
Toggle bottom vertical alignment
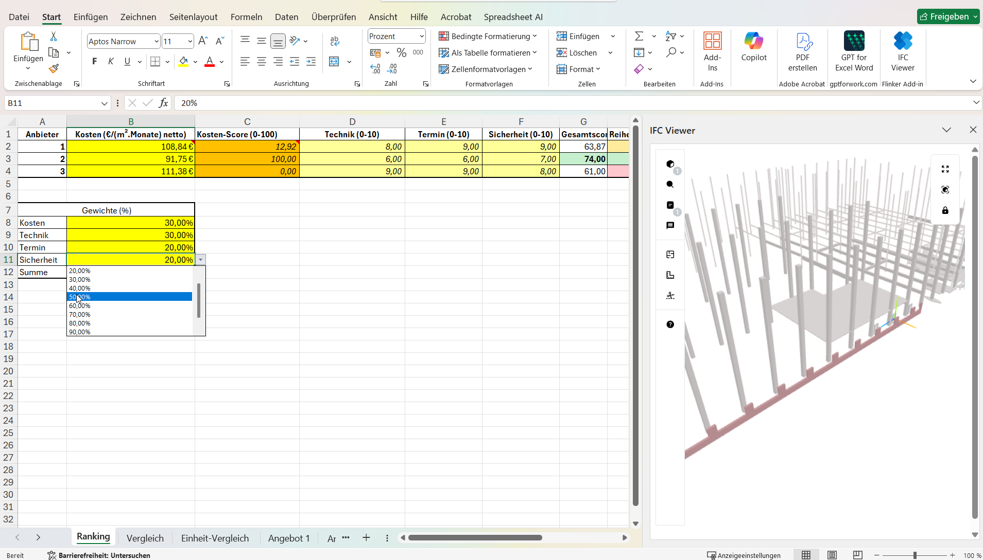point(278,41)
